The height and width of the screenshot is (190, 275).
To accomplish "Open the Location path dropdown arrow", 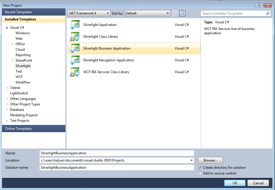I will (191, 160).
